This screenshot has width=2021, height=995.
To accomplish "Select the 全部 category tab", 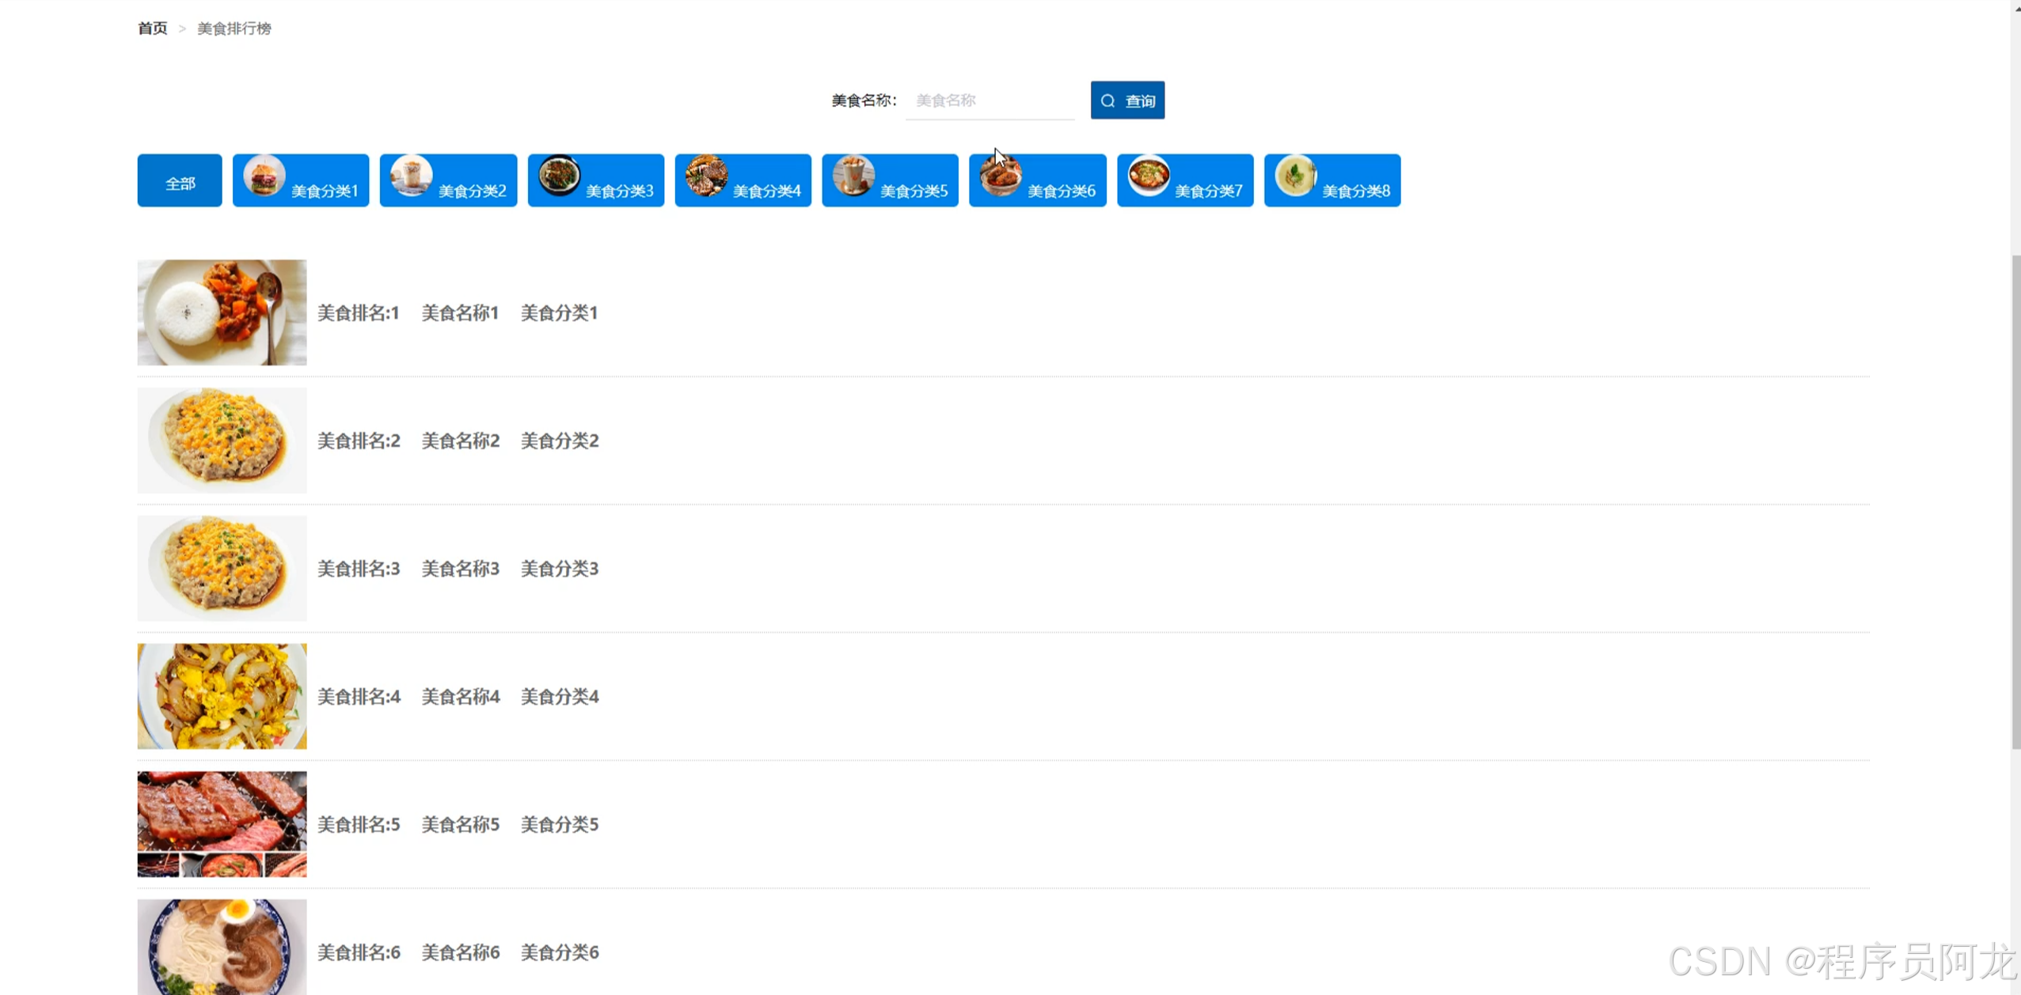I will point(180,181).
